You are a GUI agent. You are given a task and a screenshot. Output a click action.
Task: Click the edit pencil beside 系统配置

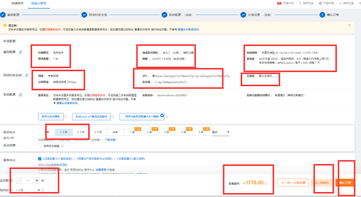click(x=21, y=95)
